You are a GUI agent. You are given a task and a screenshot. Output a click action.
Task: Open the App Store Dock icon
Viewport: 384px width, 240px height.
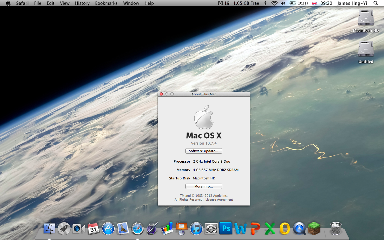click(x=108, y=229)
